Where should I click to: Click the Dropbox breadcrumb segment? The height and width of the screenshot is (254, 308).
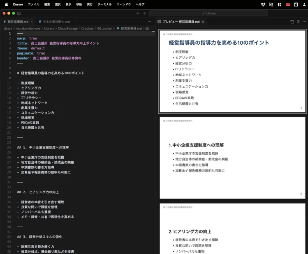87,29
